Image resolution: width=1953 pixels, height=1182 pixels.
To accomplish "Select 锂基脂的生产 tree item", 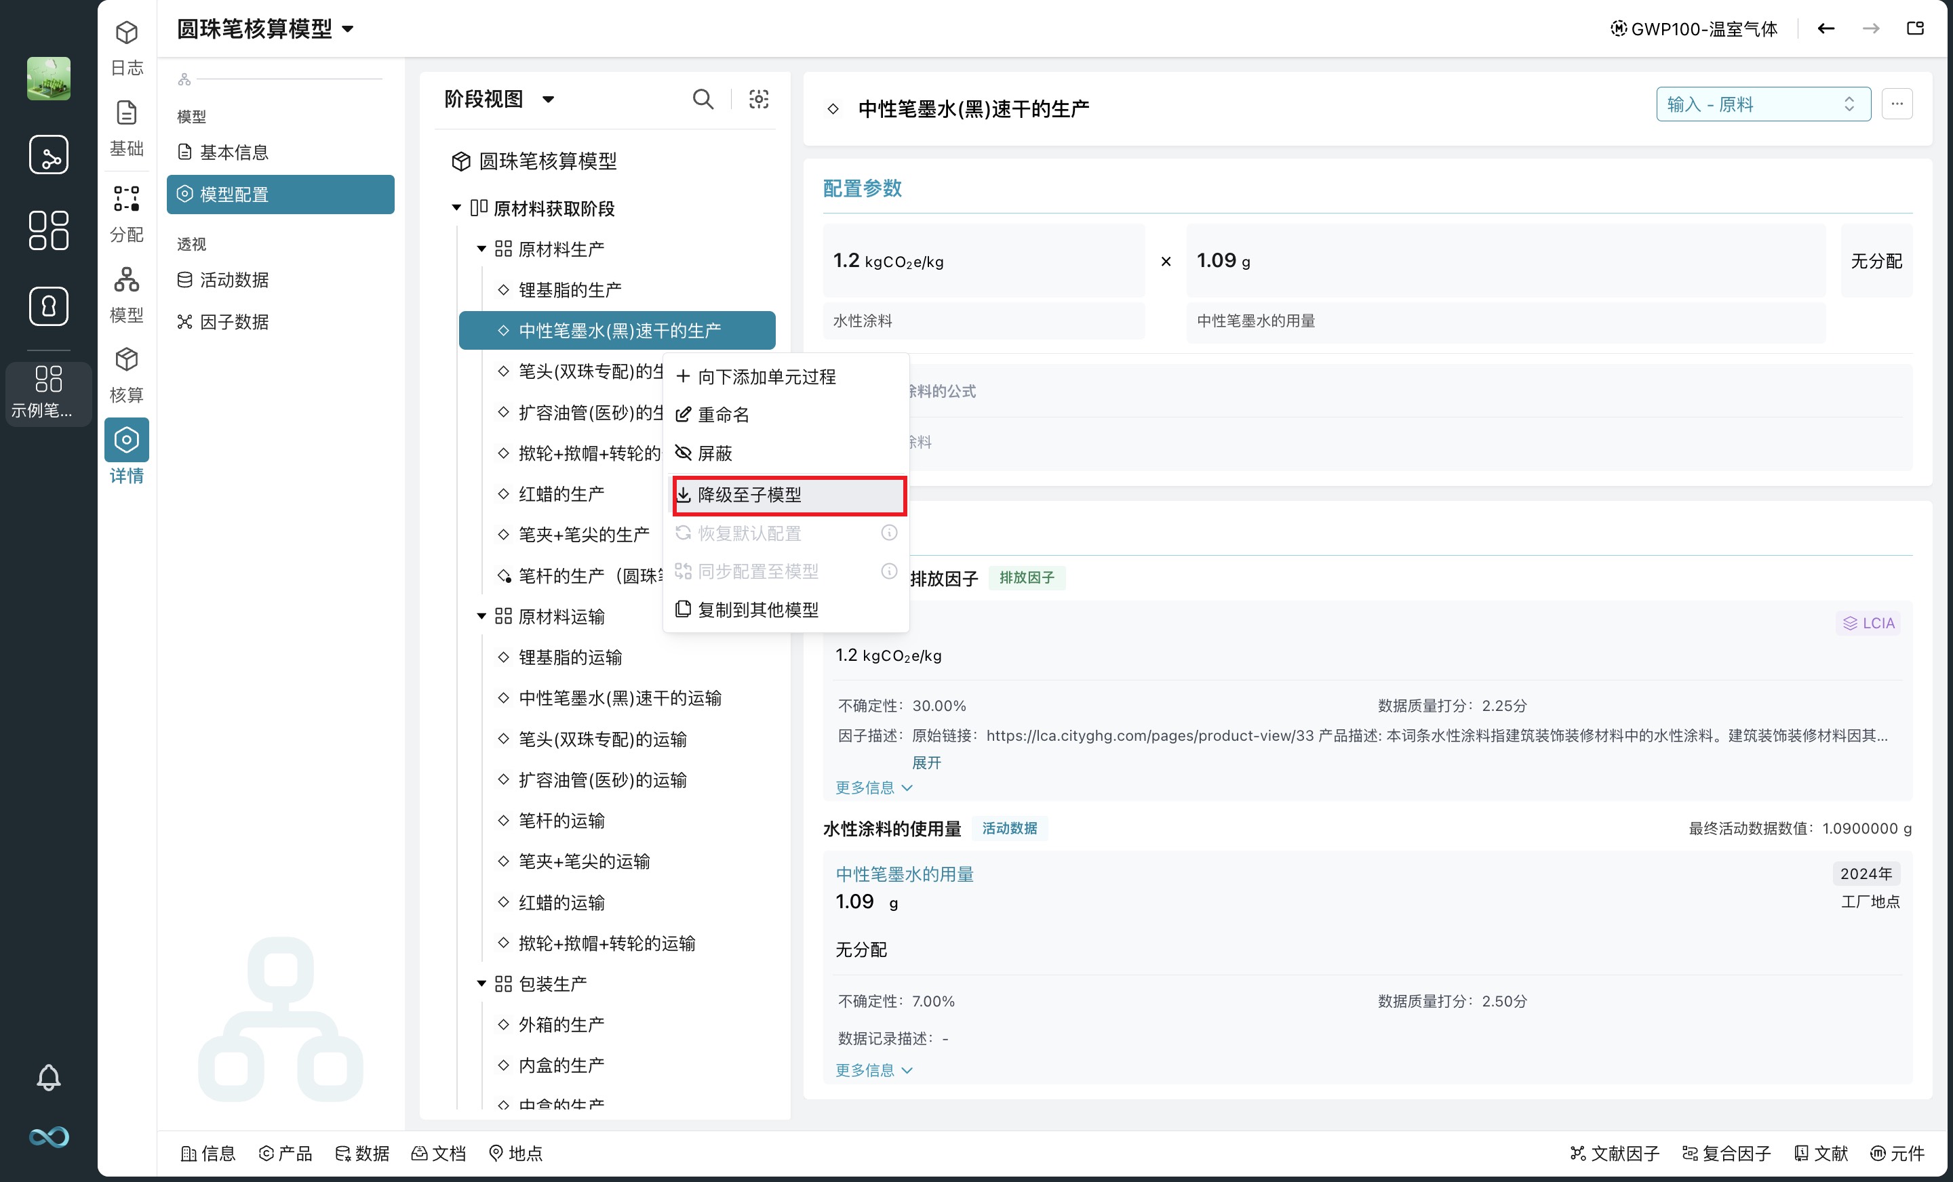I will (569, 290).
